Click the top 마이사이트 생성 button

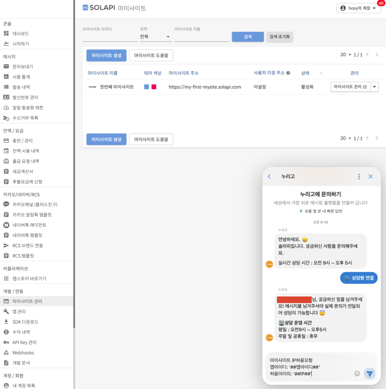(x=106, y=55)
